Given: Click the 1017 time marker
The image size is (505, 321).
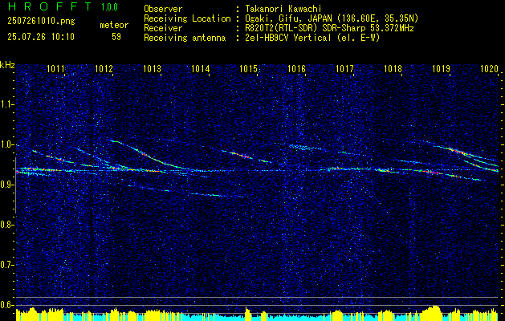Looking at the screenshot, I should pyautogui.click(x=345, y=68).
